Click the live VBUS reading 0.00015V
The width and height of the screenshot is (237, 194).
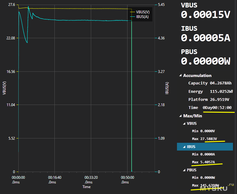[x=206, y=15]
